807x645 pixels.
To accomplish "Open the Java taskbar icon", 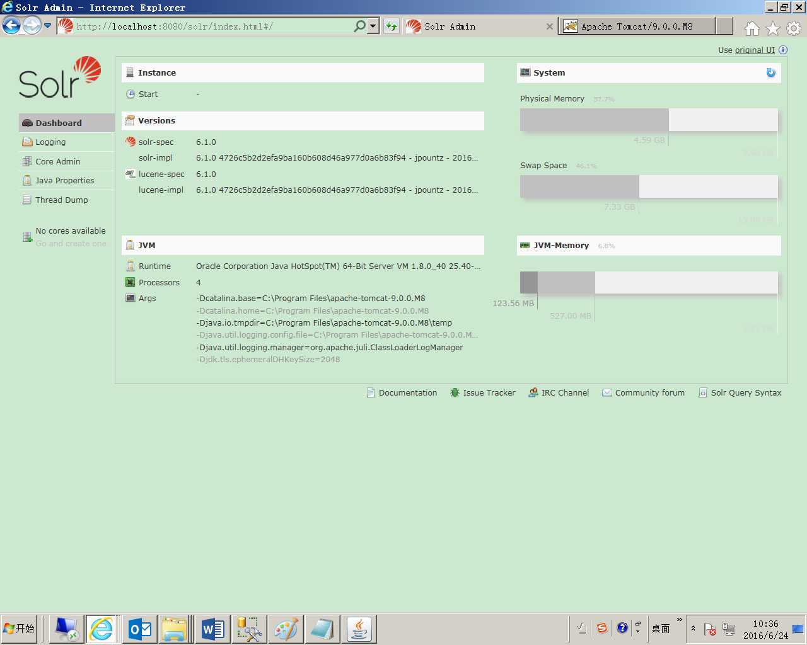I will 359,629.
